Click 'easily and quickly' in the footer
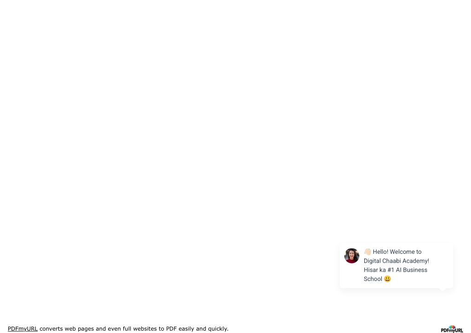This screenshot has height=333, width=471. click(x=203, y=328)
